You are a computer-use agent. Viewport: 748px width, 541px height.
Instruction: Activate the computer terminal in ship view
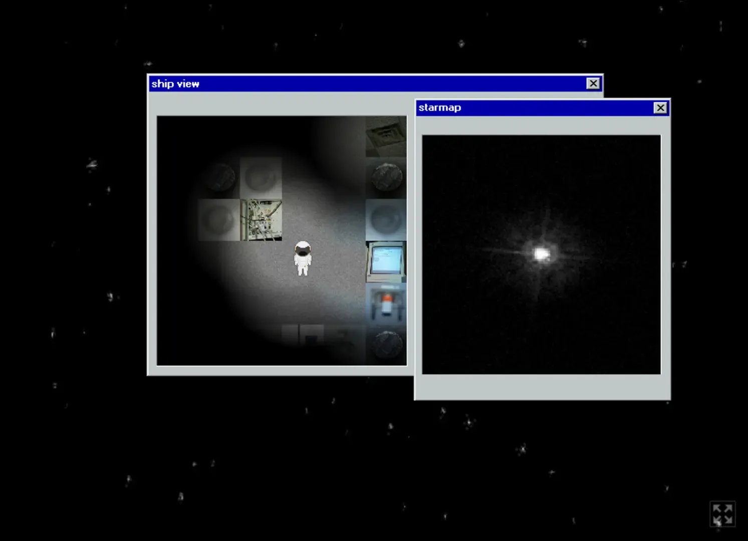(x=386, y=261)
